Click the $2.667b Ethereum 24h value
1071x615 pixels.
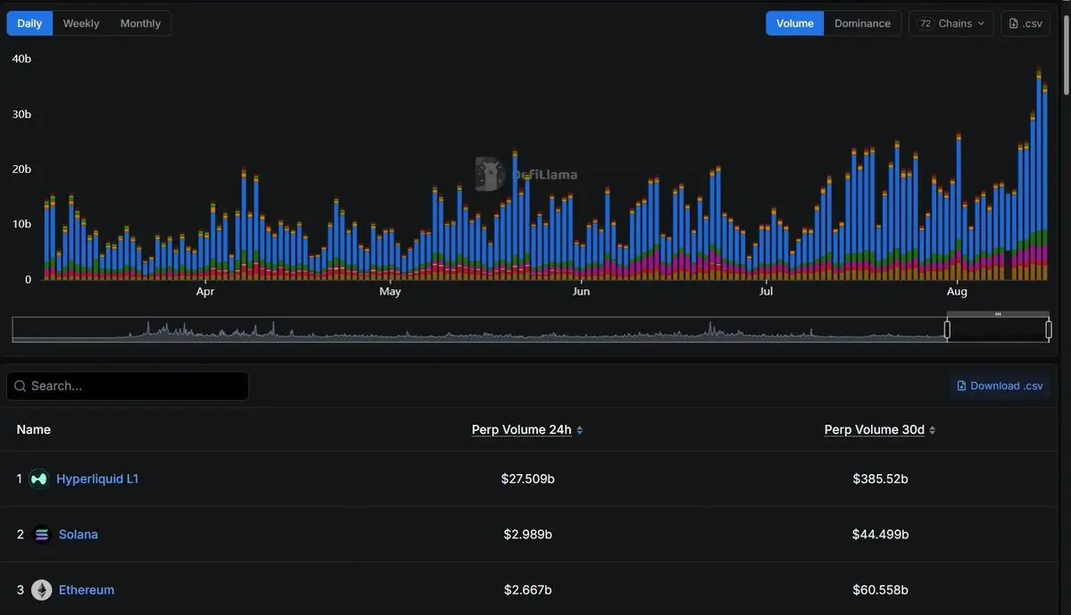point(527,589)
